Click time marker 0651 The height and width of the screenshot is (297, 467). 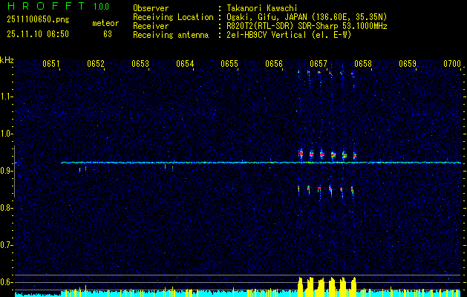coord(51,63)
